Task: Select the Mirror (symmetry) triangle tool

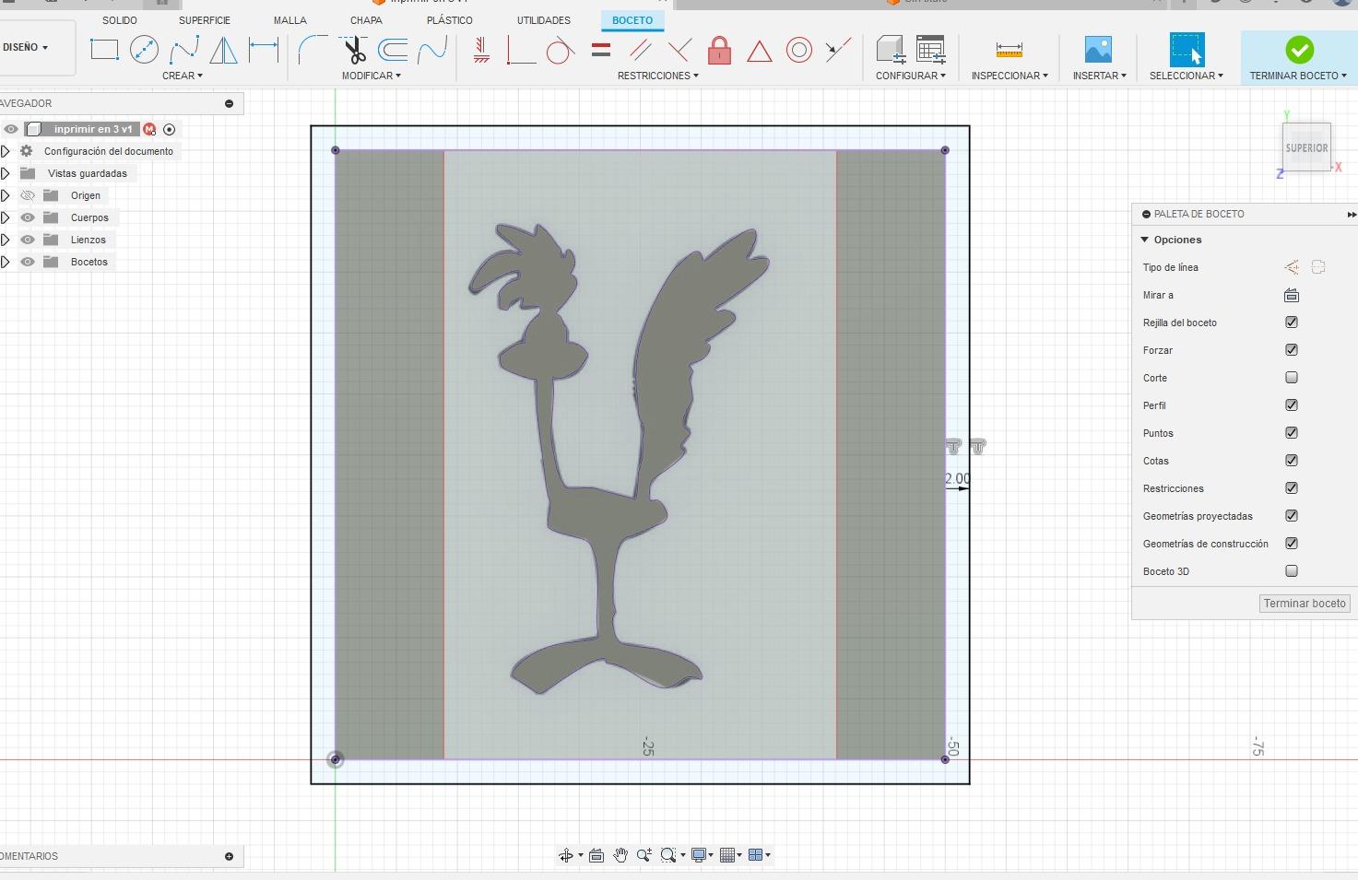Action: pyautogui.click(x=224, y=50)
